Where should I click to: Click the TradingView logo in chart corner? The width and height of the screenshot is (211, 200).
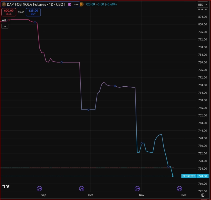point(6,186)
